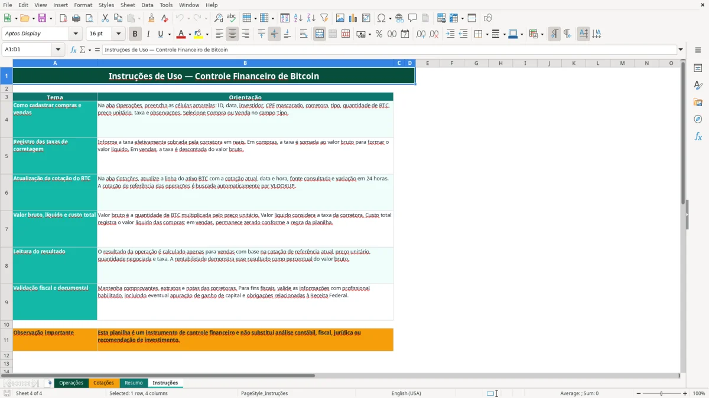709x398 pixels.
Task: Switch to the Cotações sheet tab
Action: coord(104,383)
